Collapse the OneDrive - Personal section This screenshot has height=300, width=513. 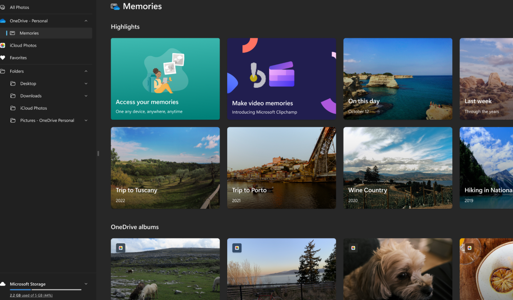click(x=86, y=21)
